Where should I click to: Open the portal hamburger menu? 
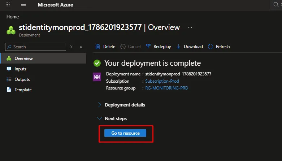tap(23, 4)
